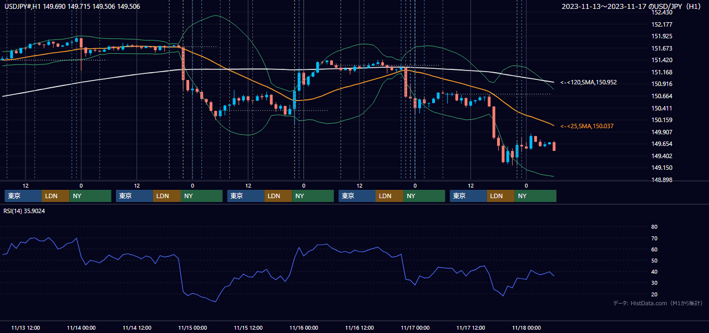The image size is (709, 333).
Task: Click price axis label 150.159
Action: [662, 120]
